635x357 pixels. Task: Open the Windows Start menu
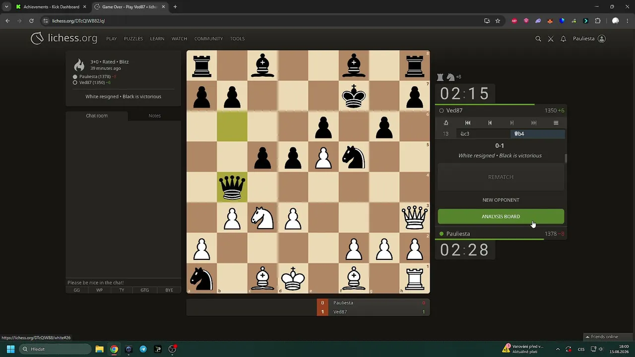pyautogui.click(x=10, y=349)
